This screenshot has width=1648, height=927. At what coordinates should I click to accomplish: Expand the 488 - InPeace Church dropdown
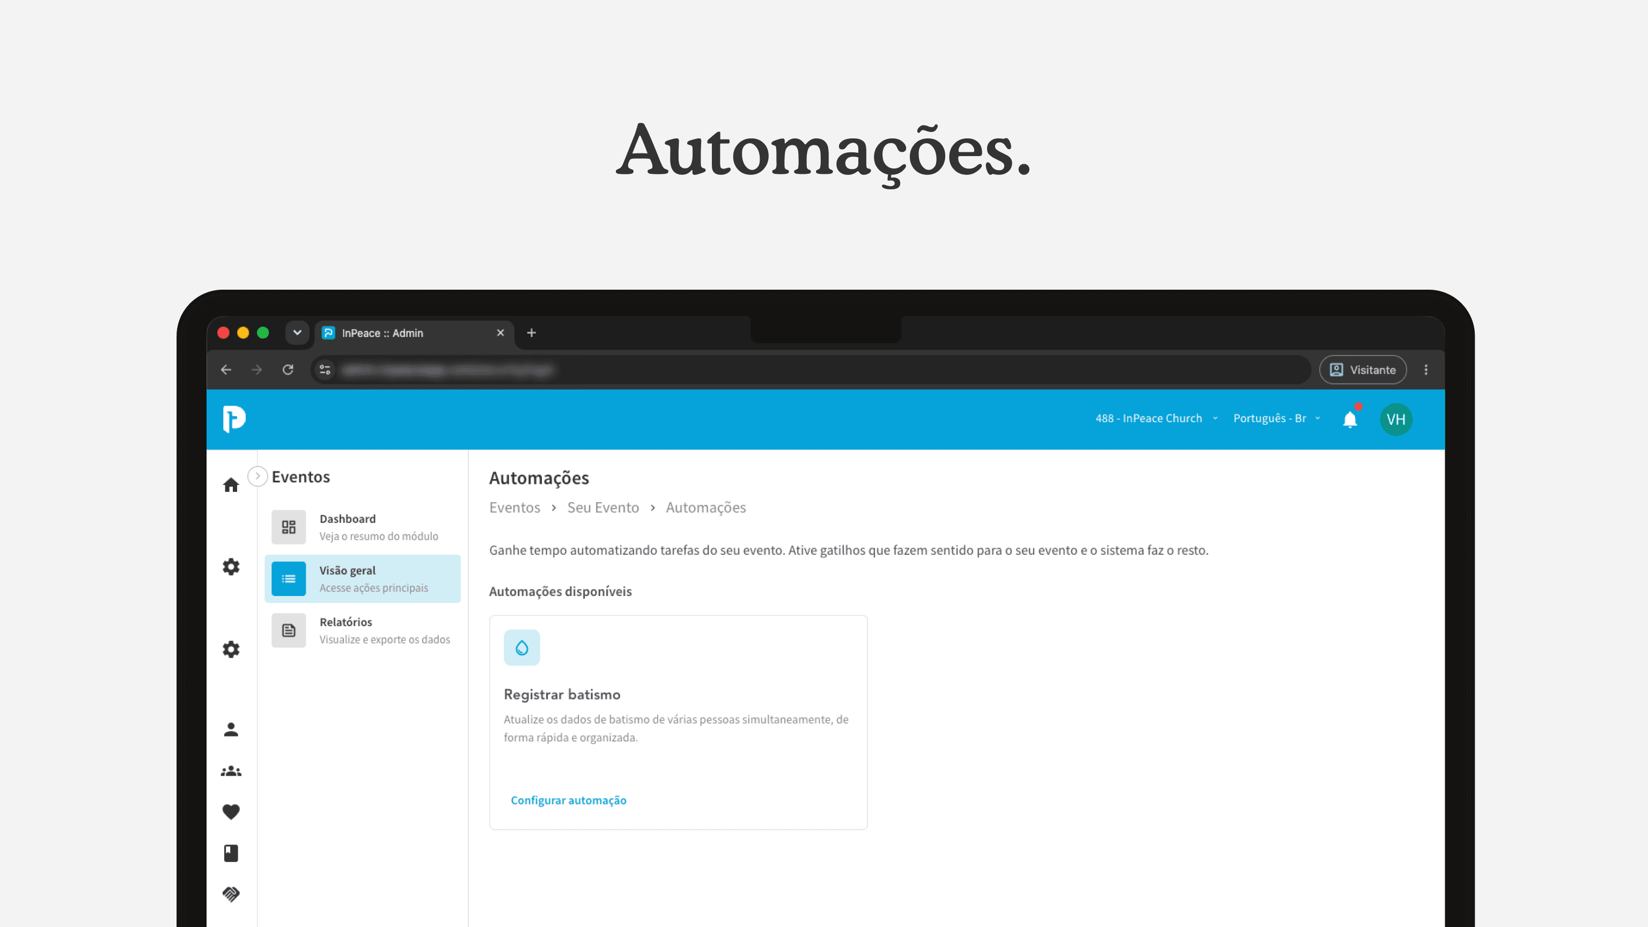coord(1157,418)
